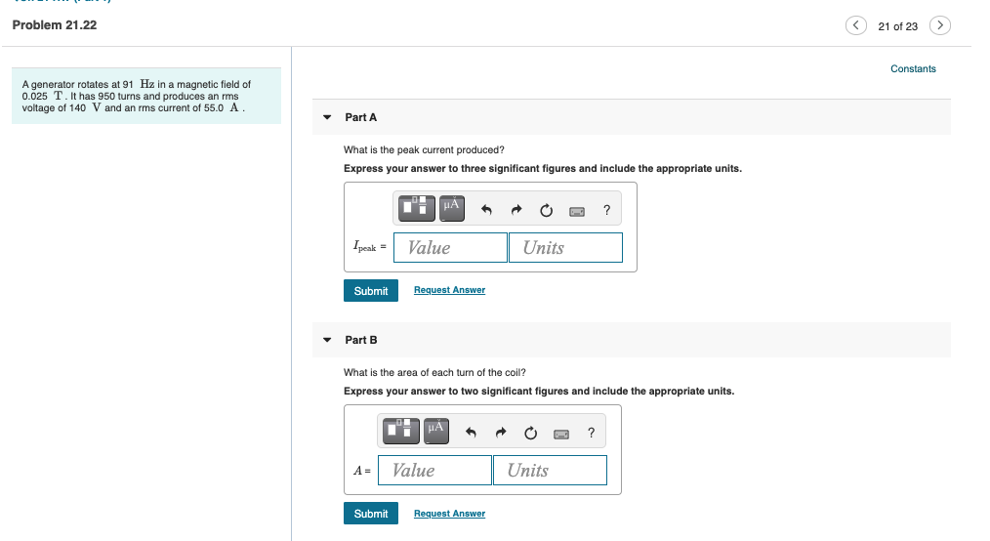Click the generator problem statement text
Image resolution: width=990 pixels, height=541 pixels.
point(137,96)
